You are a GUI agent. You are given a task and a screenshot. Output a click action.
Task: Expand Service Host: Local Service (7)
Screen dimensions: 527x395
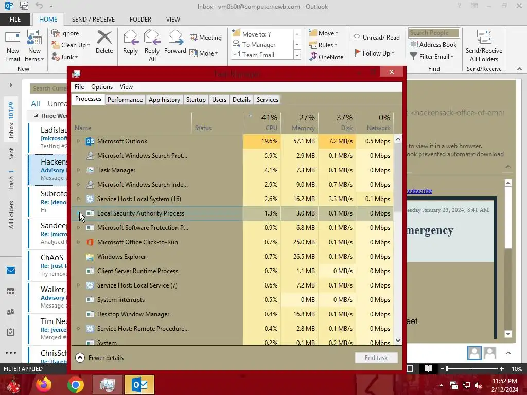point(78,285)
